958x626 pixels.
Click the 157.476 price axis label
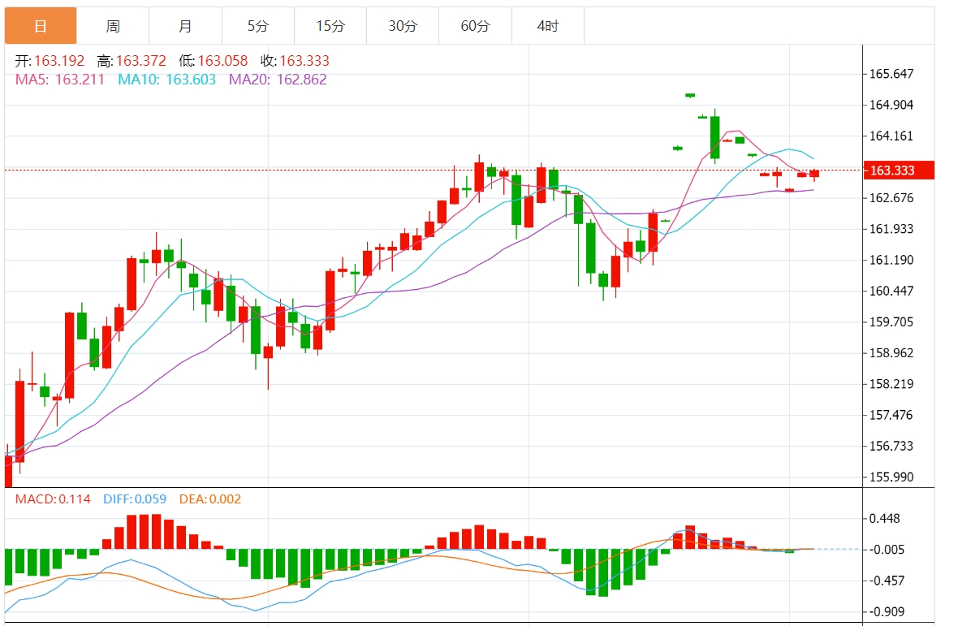[x=891, y=415]
